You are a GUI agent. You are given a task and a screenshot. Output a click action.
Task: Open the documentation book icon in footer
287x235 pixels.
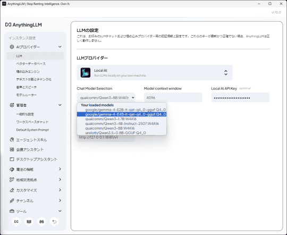[29, 222]
